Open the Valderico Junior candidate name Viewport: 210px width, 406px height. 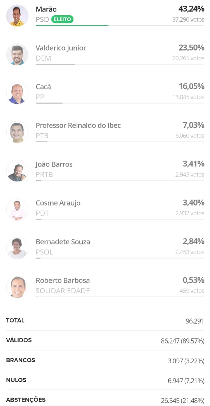61,48
